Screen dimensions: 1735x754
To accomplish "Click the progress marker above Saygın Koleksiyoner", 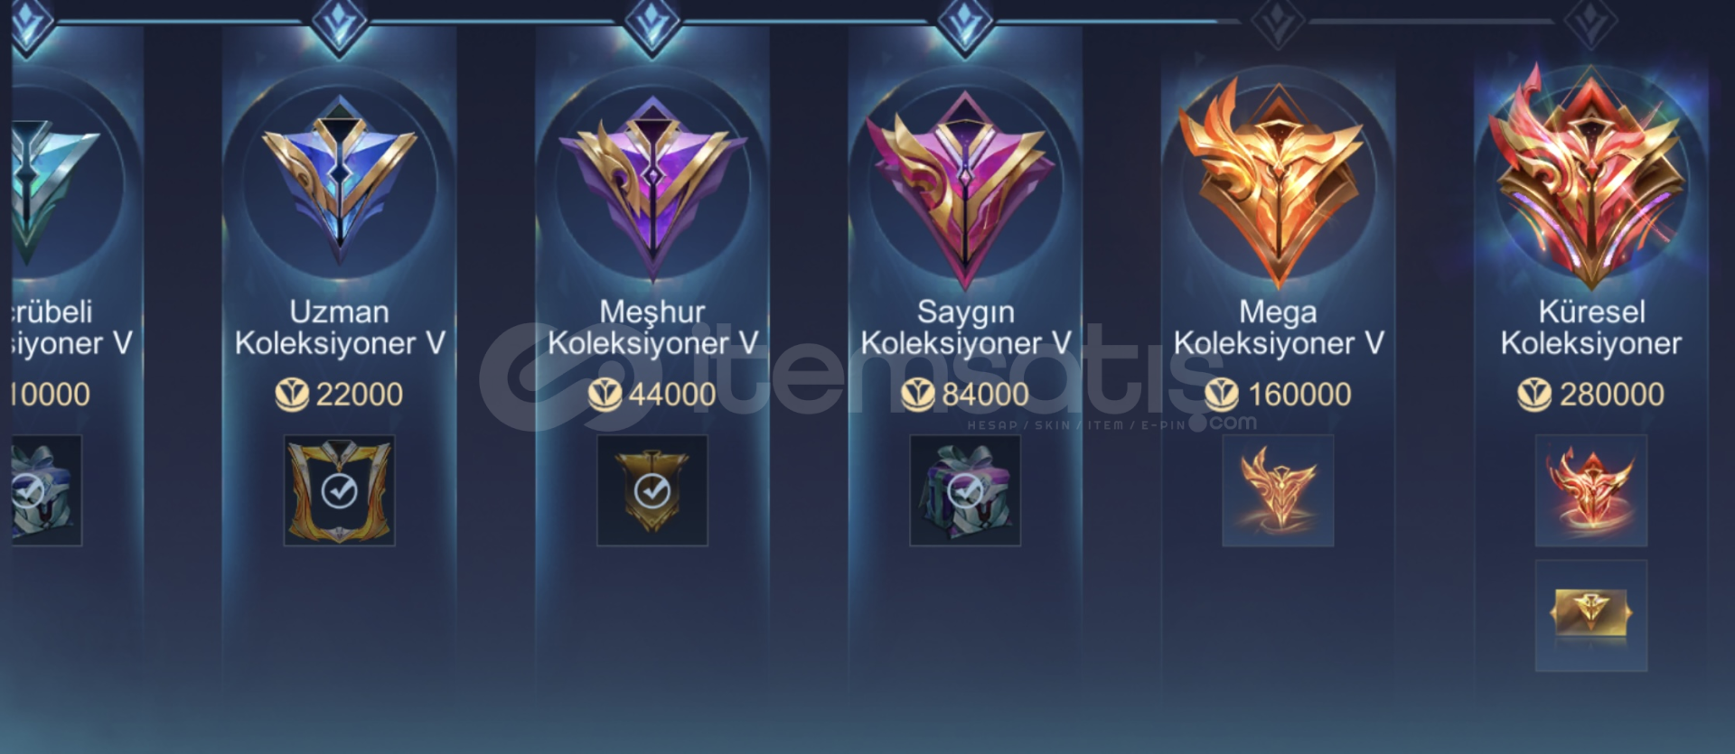I will click(965, 24).
